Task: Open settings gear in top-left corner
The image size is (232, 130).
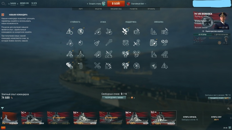Action: 3,3
